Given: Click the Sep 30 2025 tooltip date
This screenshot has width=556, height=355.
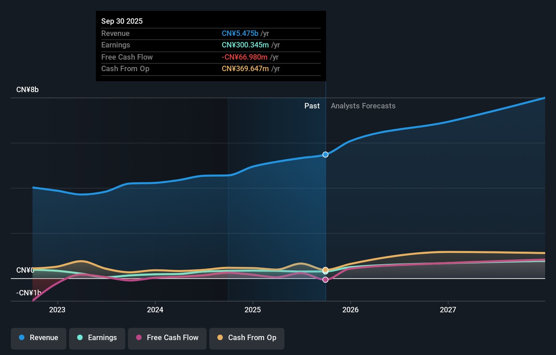Looking at the screenshot, I should pyautogui.click(x=122, y=21).
